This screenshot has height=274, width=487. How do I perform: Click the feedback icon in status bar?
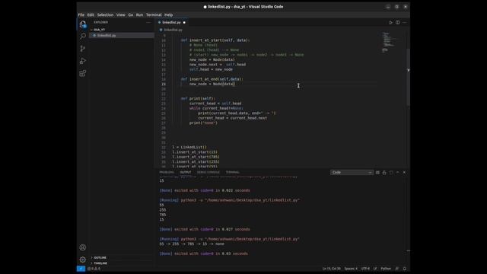tap(397, 269)
